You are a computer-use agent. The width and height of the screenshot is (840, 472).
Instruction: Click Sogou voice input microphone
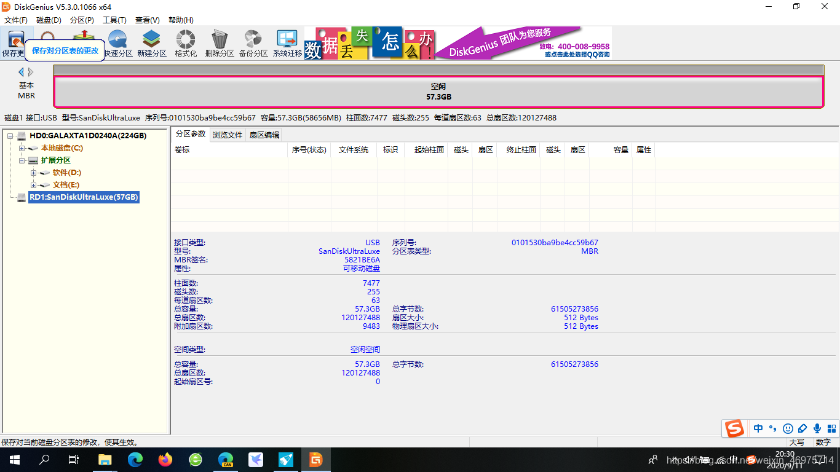point(817,428)
